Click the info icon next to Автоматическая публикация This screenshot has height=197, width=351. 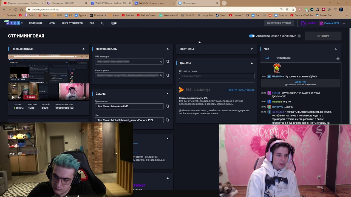pos(299,36)
